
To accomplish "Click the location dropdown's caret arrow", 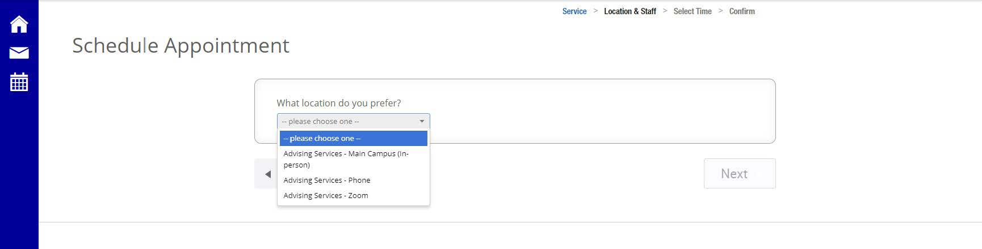I will pyautogui.click(x=422, y=121).
